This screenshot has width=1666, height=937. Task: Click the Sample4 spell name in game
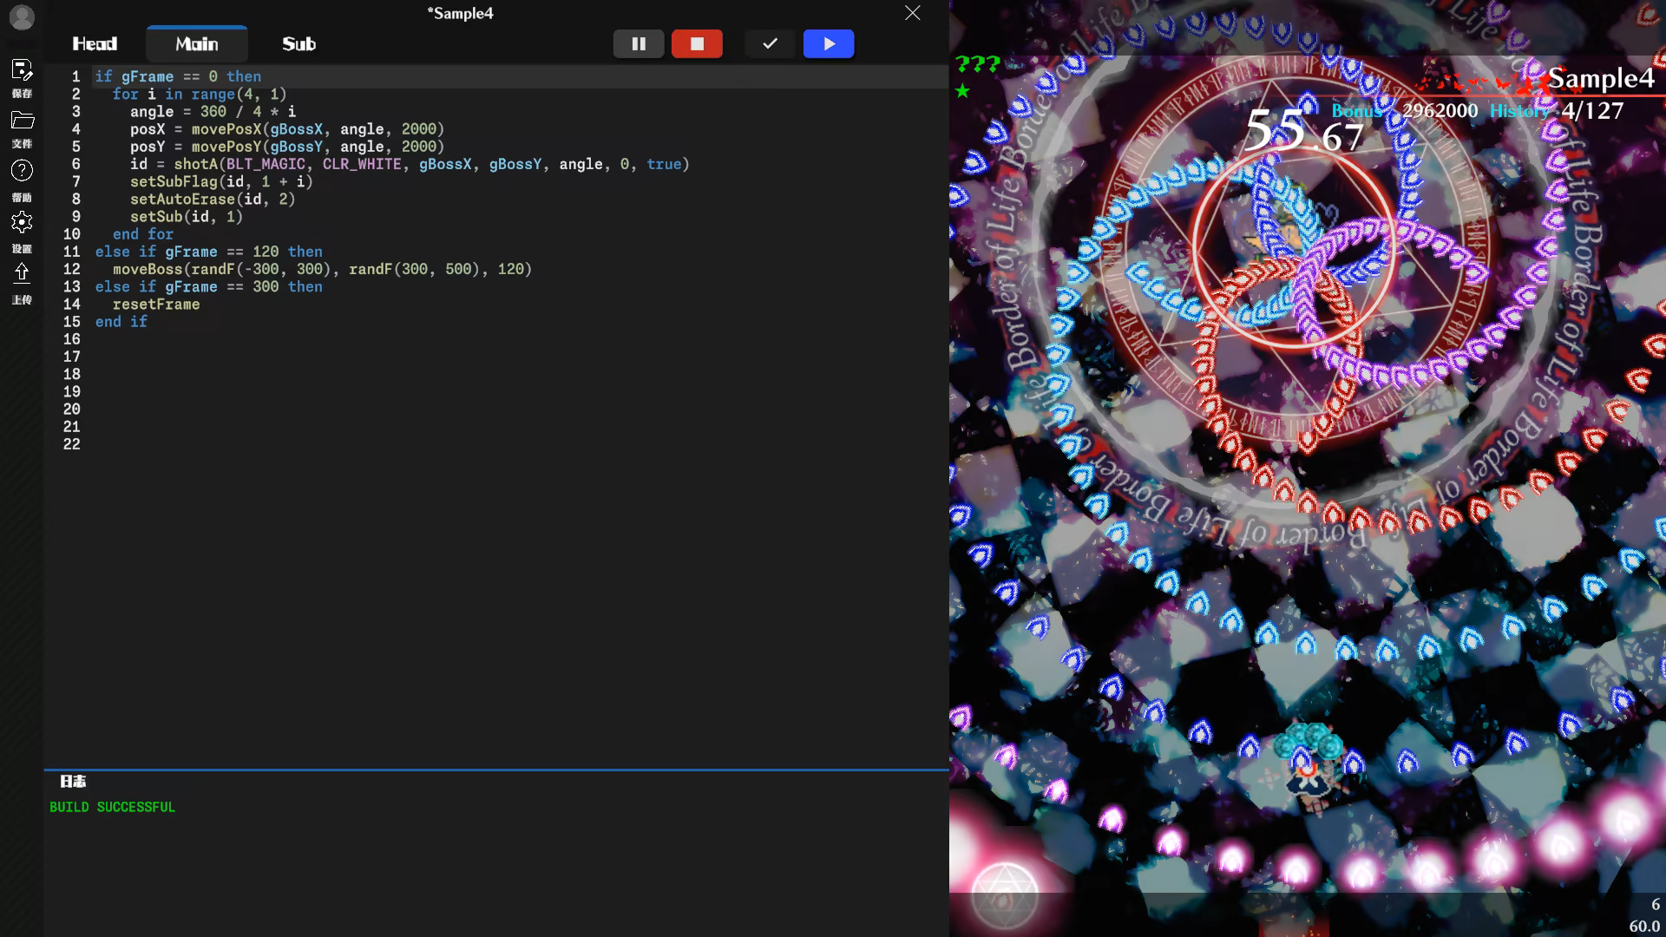click(1601, 78)
